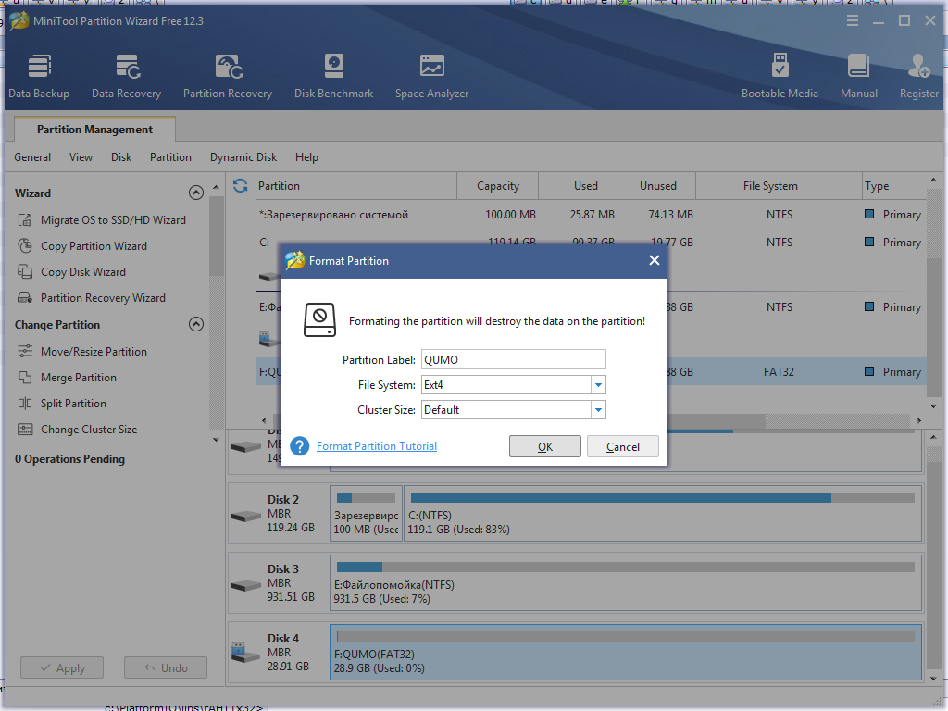Launch Data Recovery from the toolbar
Image resolution: width=948 pixels, height=711 pixels.
tap(126, 77)
